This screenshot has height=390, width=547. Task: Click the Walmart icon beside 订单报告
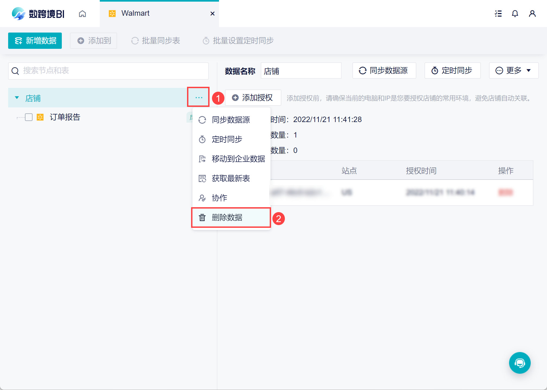40,117
